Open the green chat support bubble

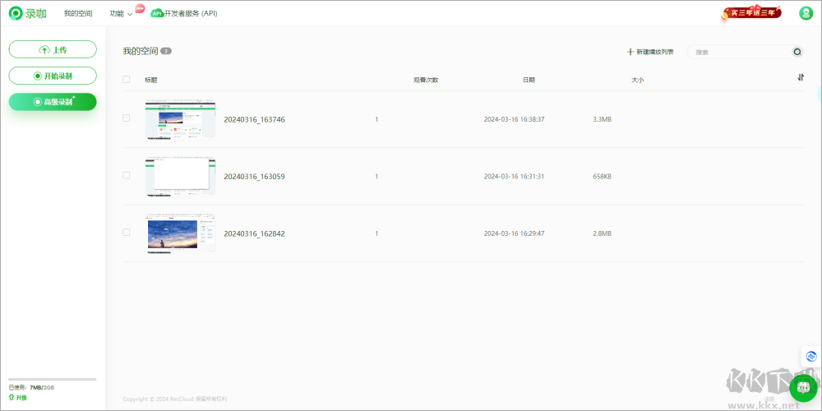point(802,388)
